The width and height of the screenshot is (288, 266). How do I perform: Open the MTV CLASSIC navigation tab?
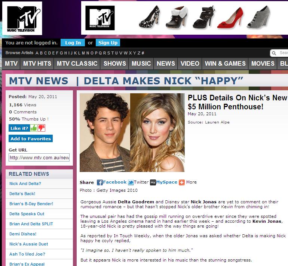77,63
